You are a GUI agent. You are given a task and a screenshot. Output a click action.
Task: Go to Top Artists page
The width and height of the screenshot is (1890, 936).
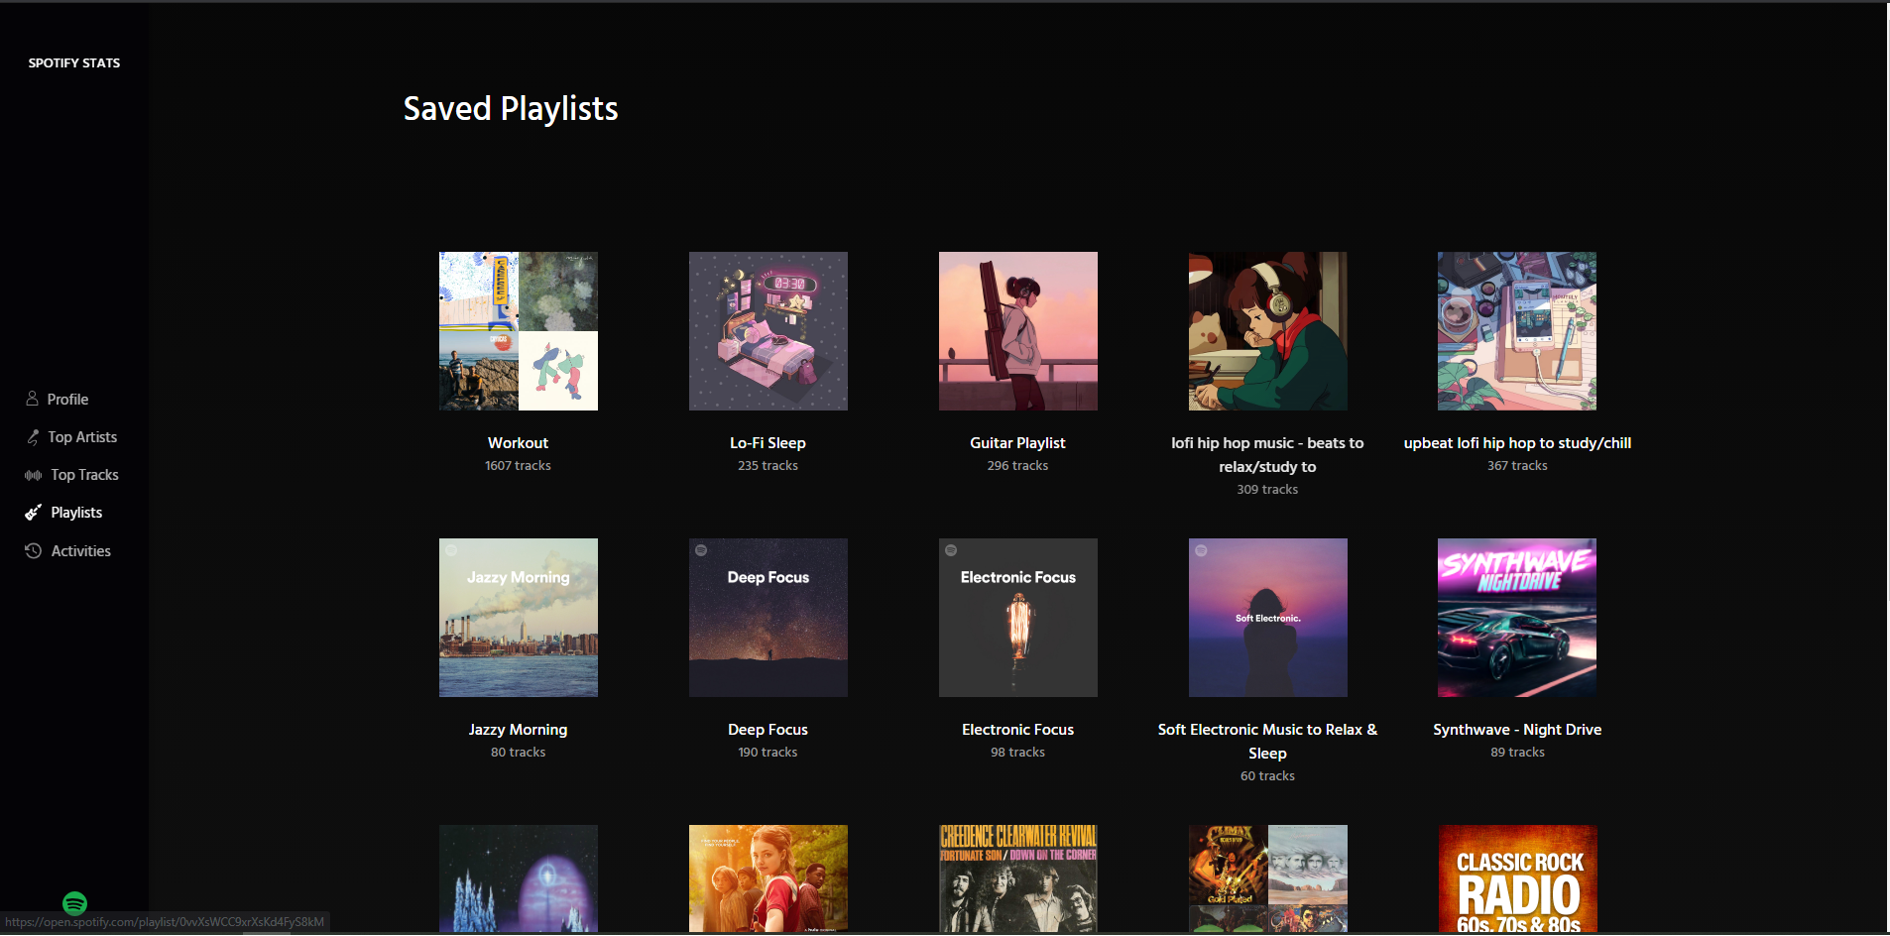pos(82,437)
